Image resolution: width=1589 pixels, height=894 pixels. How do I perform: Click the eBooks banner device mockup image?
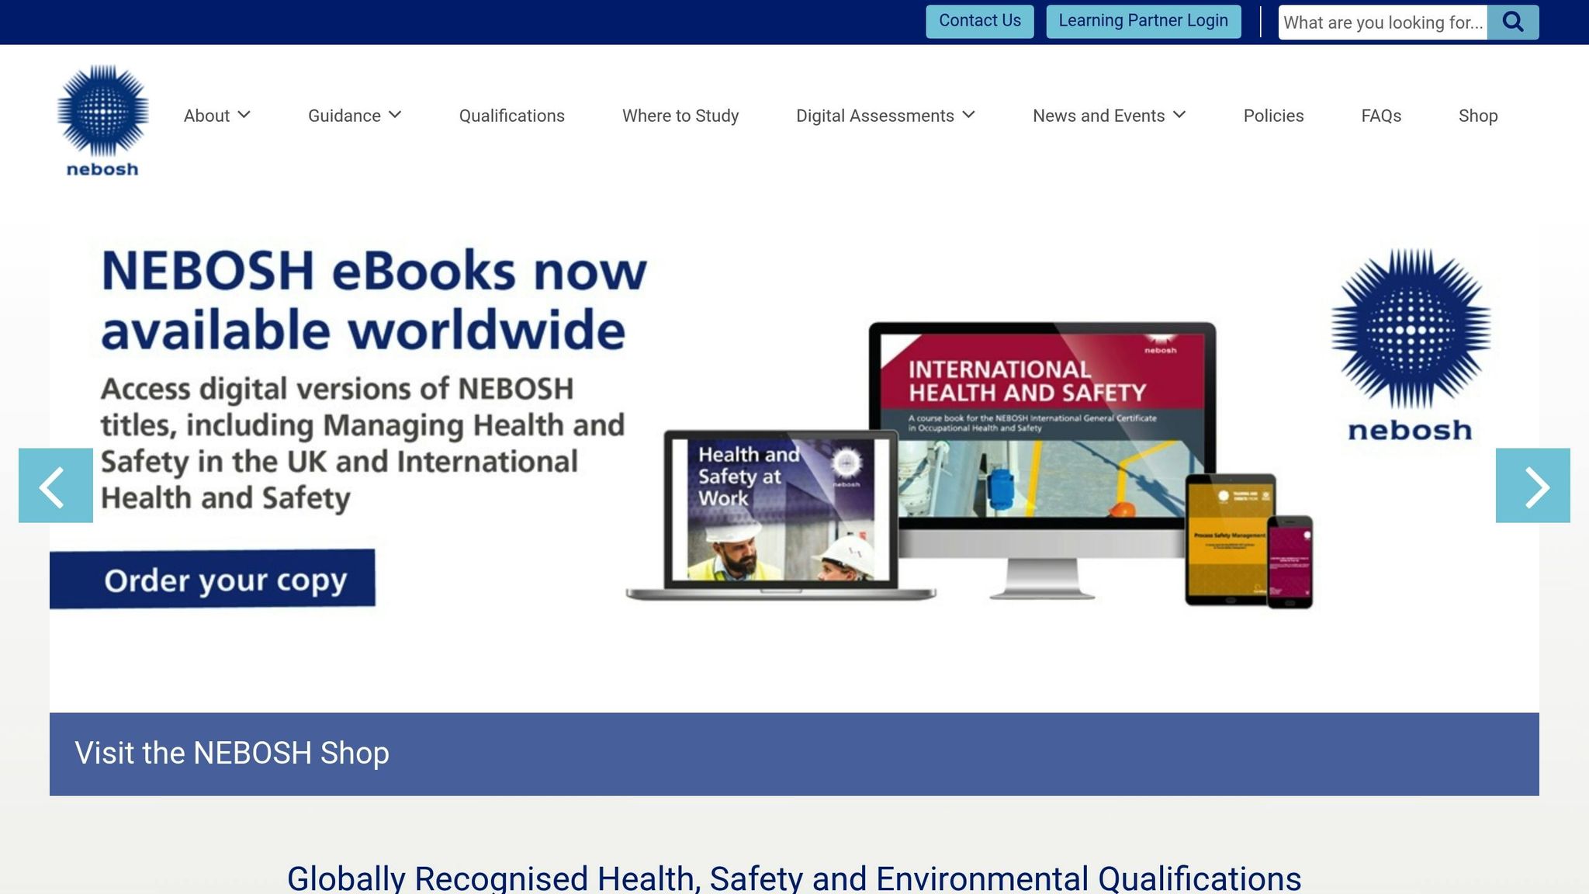pyautogui.click(x=969, y=466)
